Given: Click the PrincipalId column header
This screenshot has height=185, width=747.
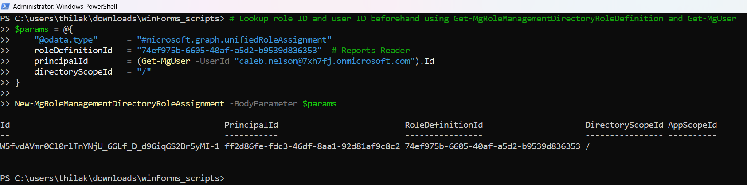Looking at the screenshot, I should (x=251, y=125).
